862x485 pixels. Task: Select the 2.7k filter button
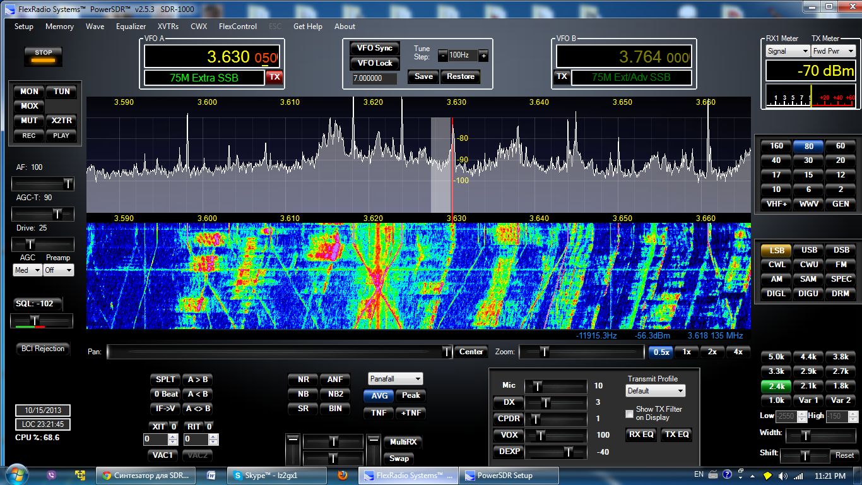pyautogui.click(x=841, y=371)
